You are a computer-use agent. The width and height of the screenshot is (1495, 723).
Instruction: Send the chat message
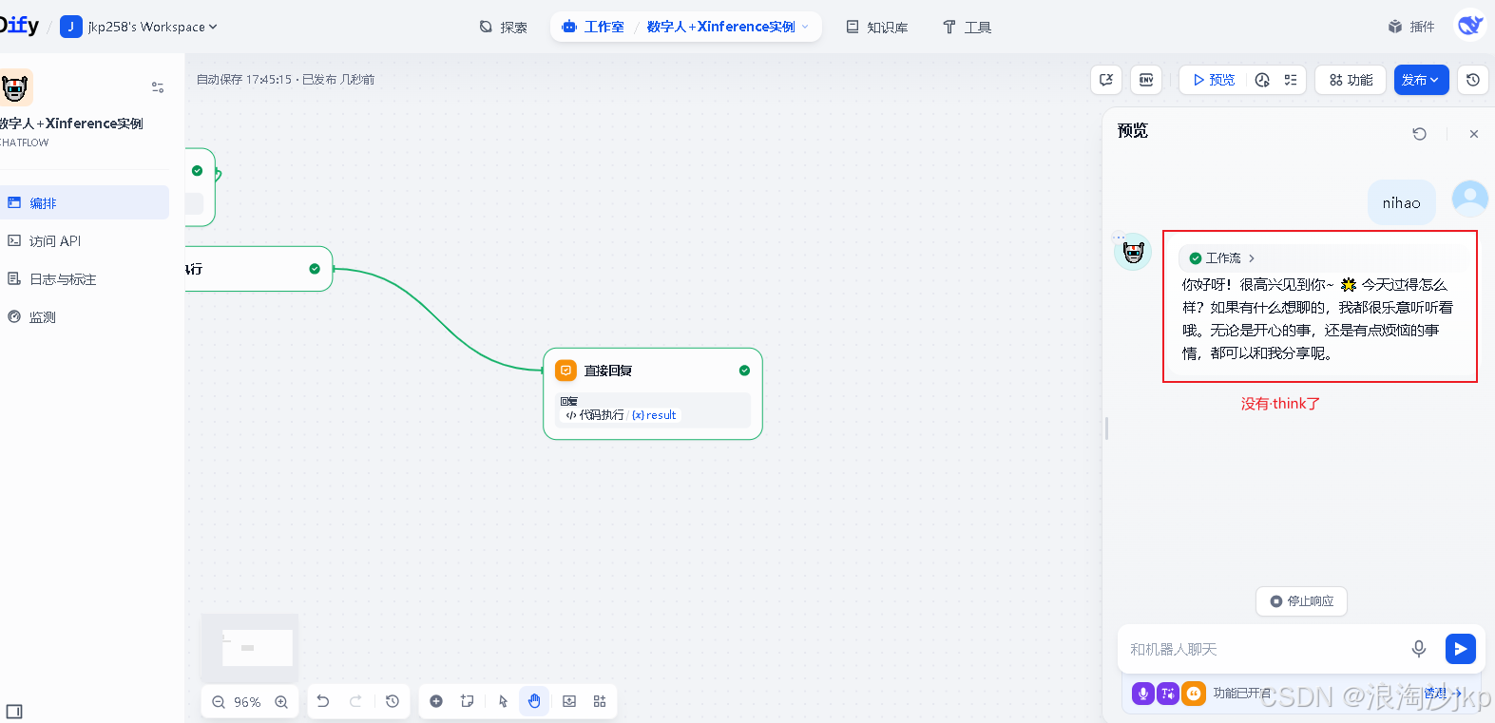[1461, 649]
